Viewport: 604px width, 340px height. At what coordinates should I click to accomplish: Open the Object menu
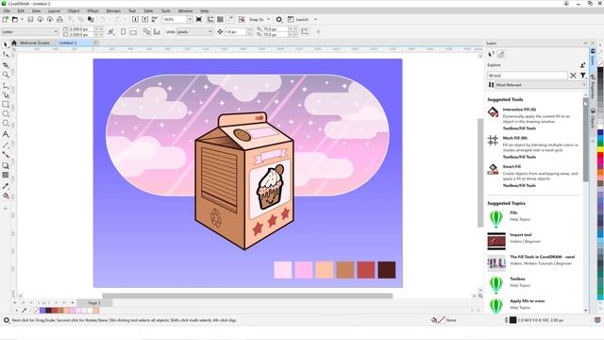(74, 11)
